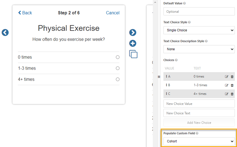Go to previous step with left arrow icon

click(x=5, y=33)
